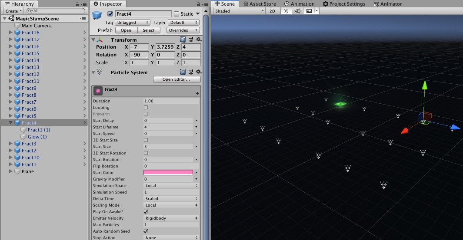The image size is (463, 240).
Task: Open the prefab Overrides dropdown
Action: point(183,30)
